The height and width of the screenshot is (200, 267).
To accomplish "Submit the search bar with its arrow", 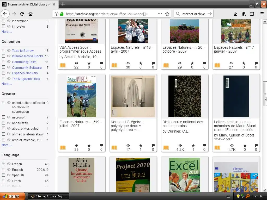I will (x=210, y=14).
